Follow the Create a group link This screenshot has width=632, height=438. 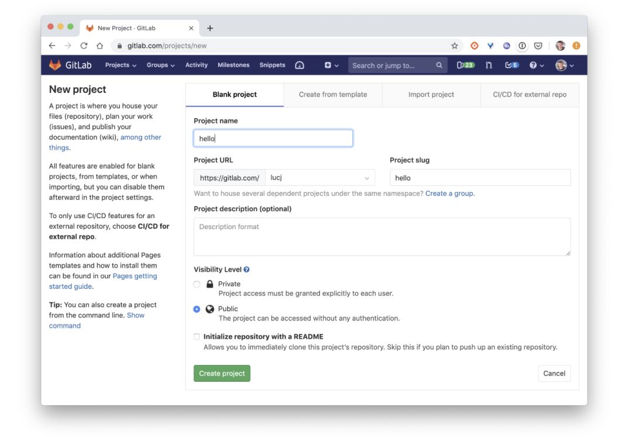tap(450, 194)
